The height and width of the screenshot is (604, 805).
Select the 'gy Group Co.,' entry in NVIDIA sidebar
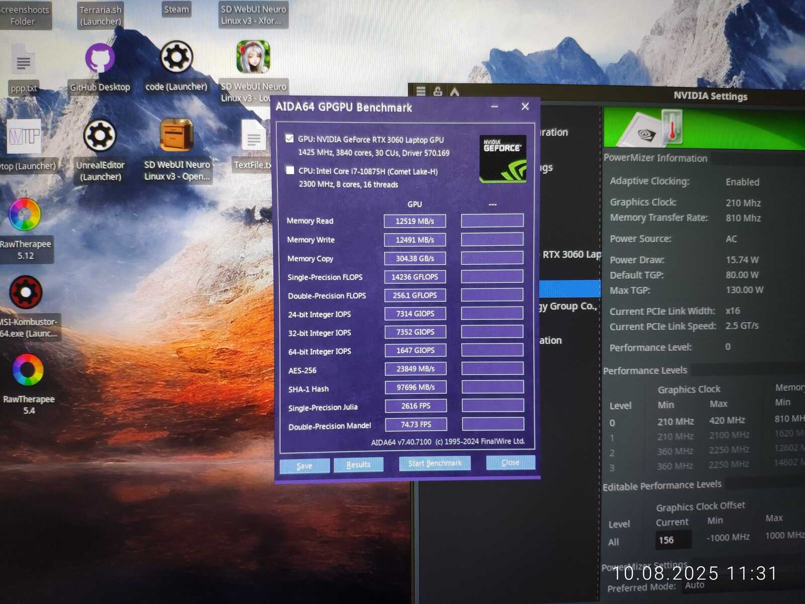[x=569, y=306]
